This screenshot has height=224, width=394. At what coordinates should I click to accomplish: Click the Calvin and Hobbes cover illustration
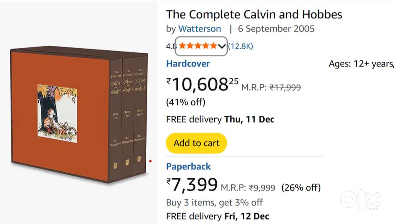pyautogui.click(x=57, y=113)
